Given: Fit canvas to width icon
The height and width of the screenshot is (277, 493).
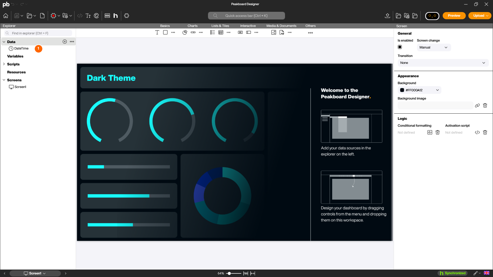Looking at the screenshot, I should (x=253, y=273).
